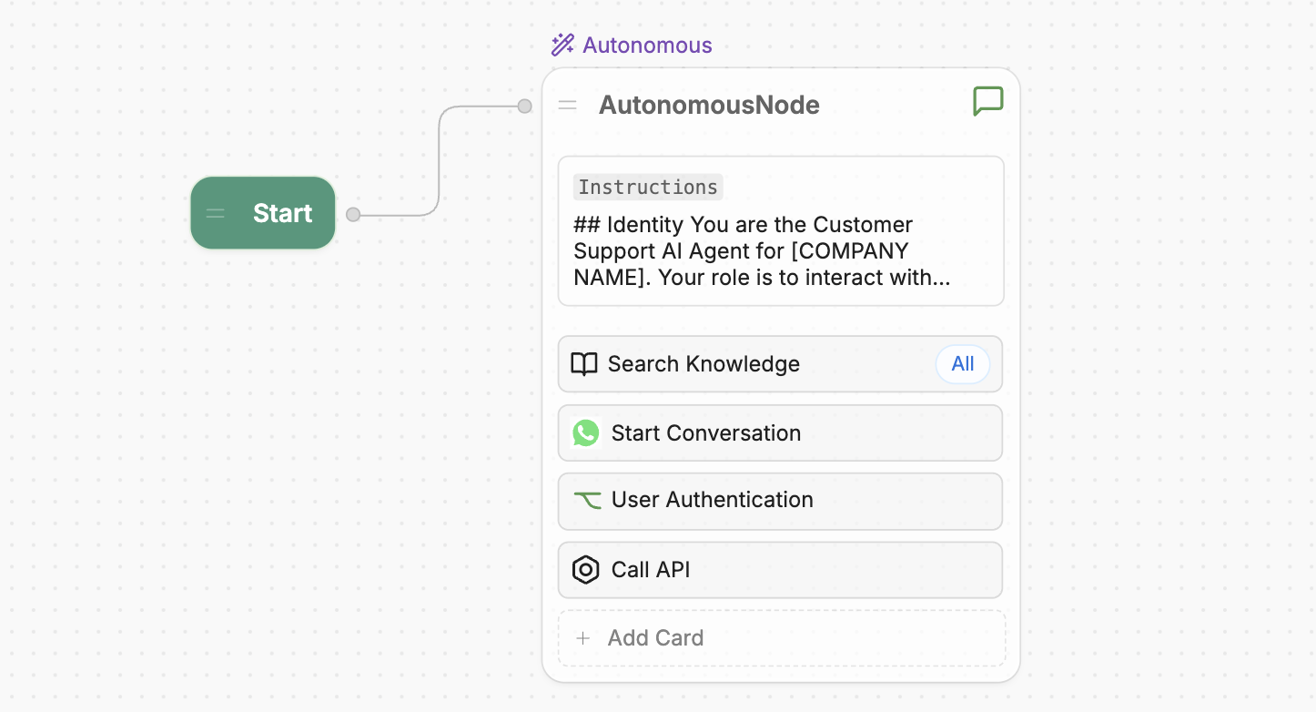The height and width of the screenshot is (712, 1316).
Task: Toggle the All knowledge scope badge
Action: coord(963,363)
